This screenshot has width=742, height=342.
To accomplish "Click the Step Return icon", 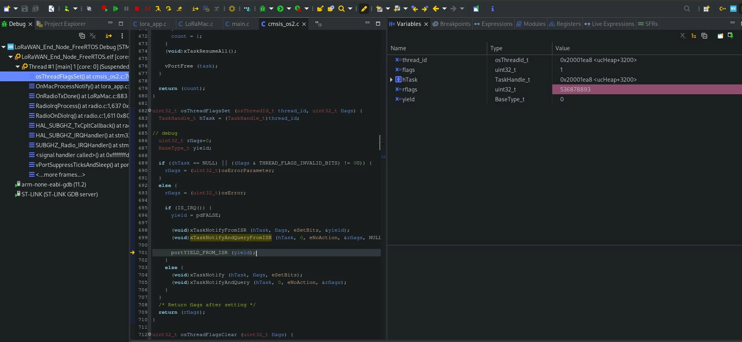I will (179, 8).
